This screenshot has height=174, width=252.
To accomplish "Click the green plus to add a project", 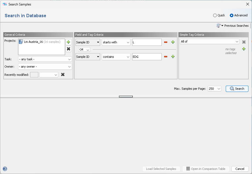I will coord(68,42).
